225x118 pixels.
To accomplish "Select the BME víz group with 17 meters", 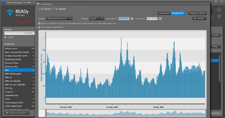I will point(19,77).
